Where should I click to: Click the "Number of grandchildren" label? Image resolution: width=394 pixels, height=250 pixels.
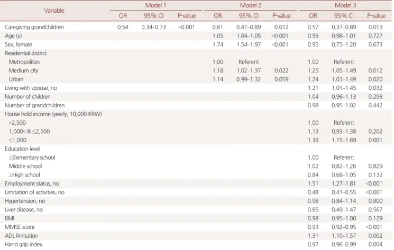pos(35,105)
